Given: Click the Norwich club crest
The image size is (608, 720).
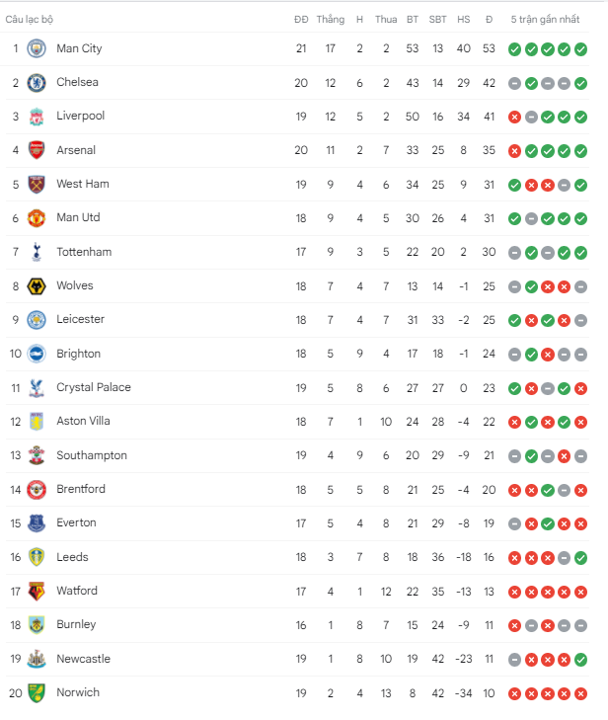Looking at the screenshot, I should pyautogui.click(x=37, y=693).
